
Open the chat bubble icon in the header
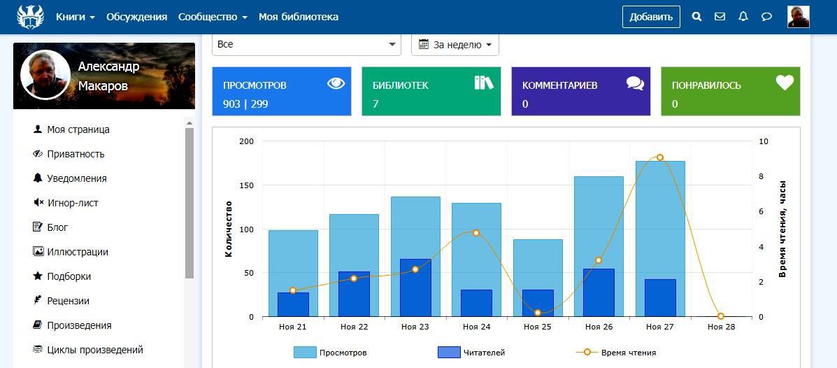tap(766, 17)
